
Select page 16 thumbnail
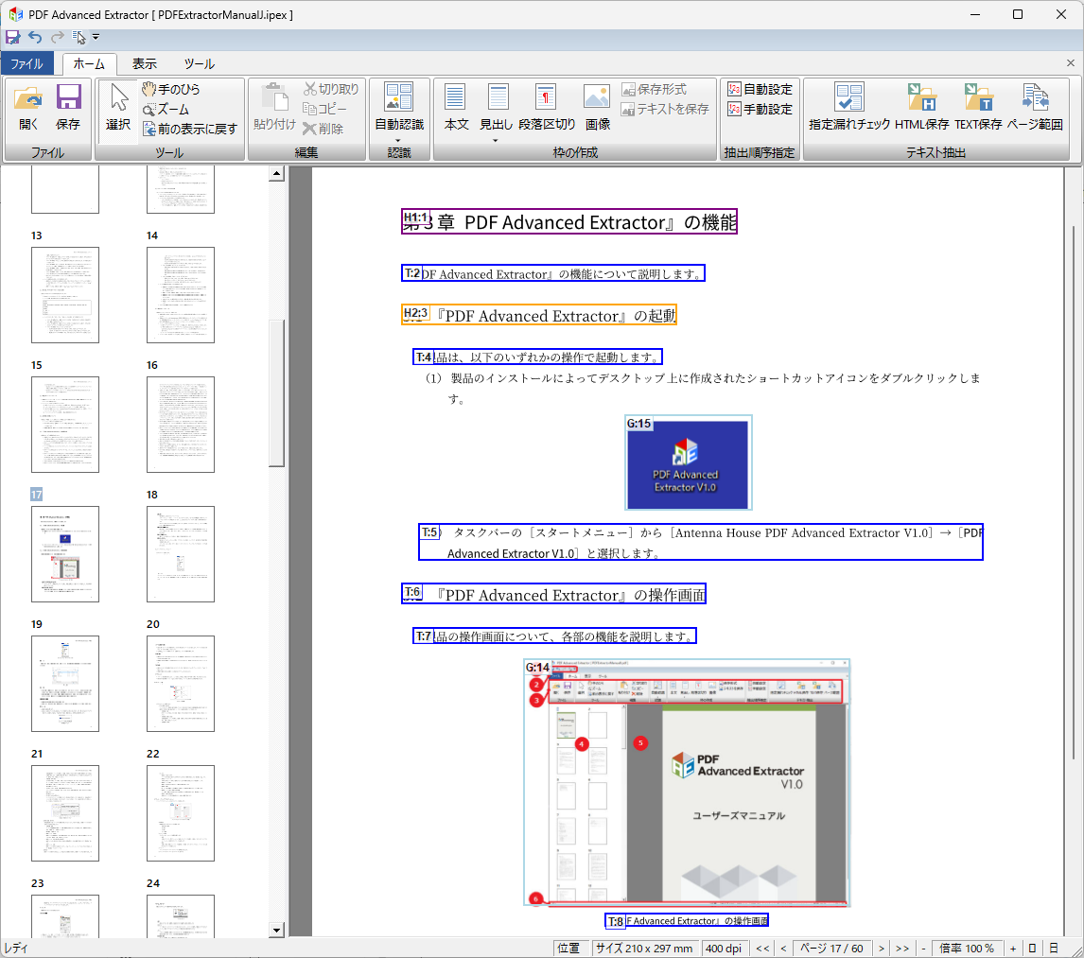click(x=181, y=425)
